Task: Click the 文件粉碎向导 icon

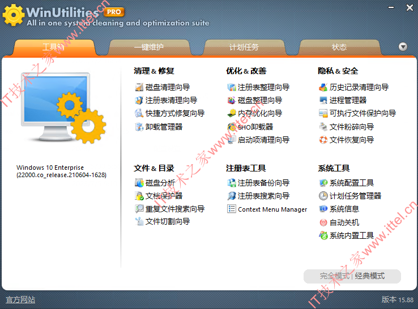Action: pyautogui.click(x=323, y=127)
